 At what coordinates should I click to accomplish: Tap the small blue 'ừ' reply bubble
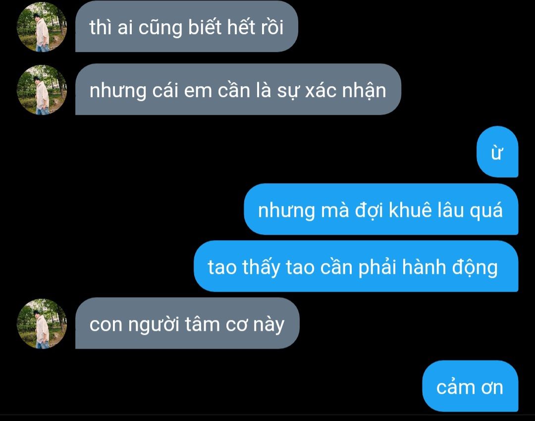tap(497, 152)
